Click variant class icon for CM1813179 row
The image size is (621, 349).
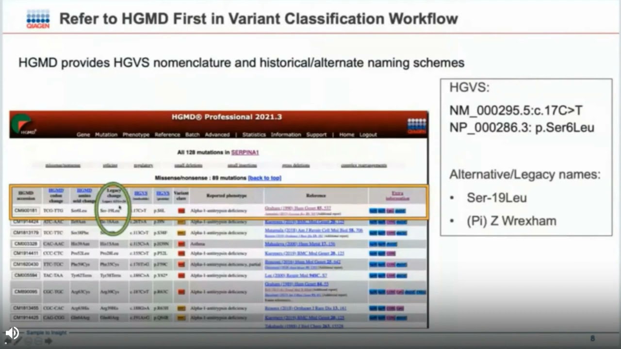tap(181, 233)
